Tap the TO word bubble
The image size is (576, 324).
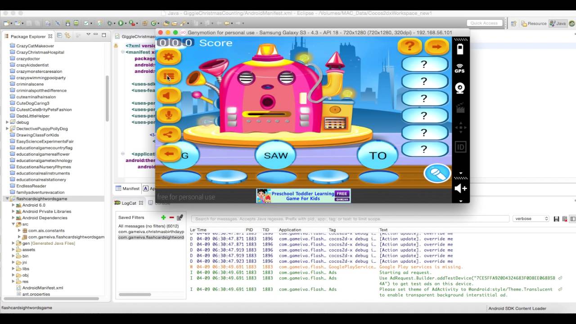click(378, 156)
